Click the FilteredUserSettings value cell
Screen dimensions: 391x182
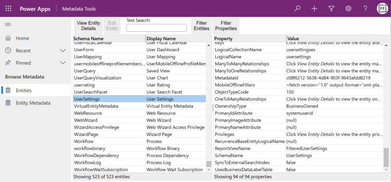tap(334, 149)
